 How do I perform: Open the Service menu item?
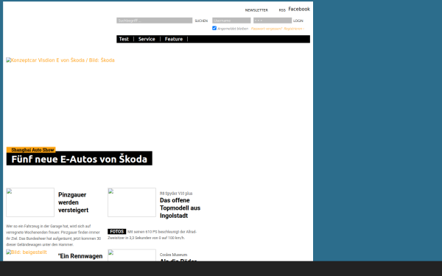pos(147,39)
